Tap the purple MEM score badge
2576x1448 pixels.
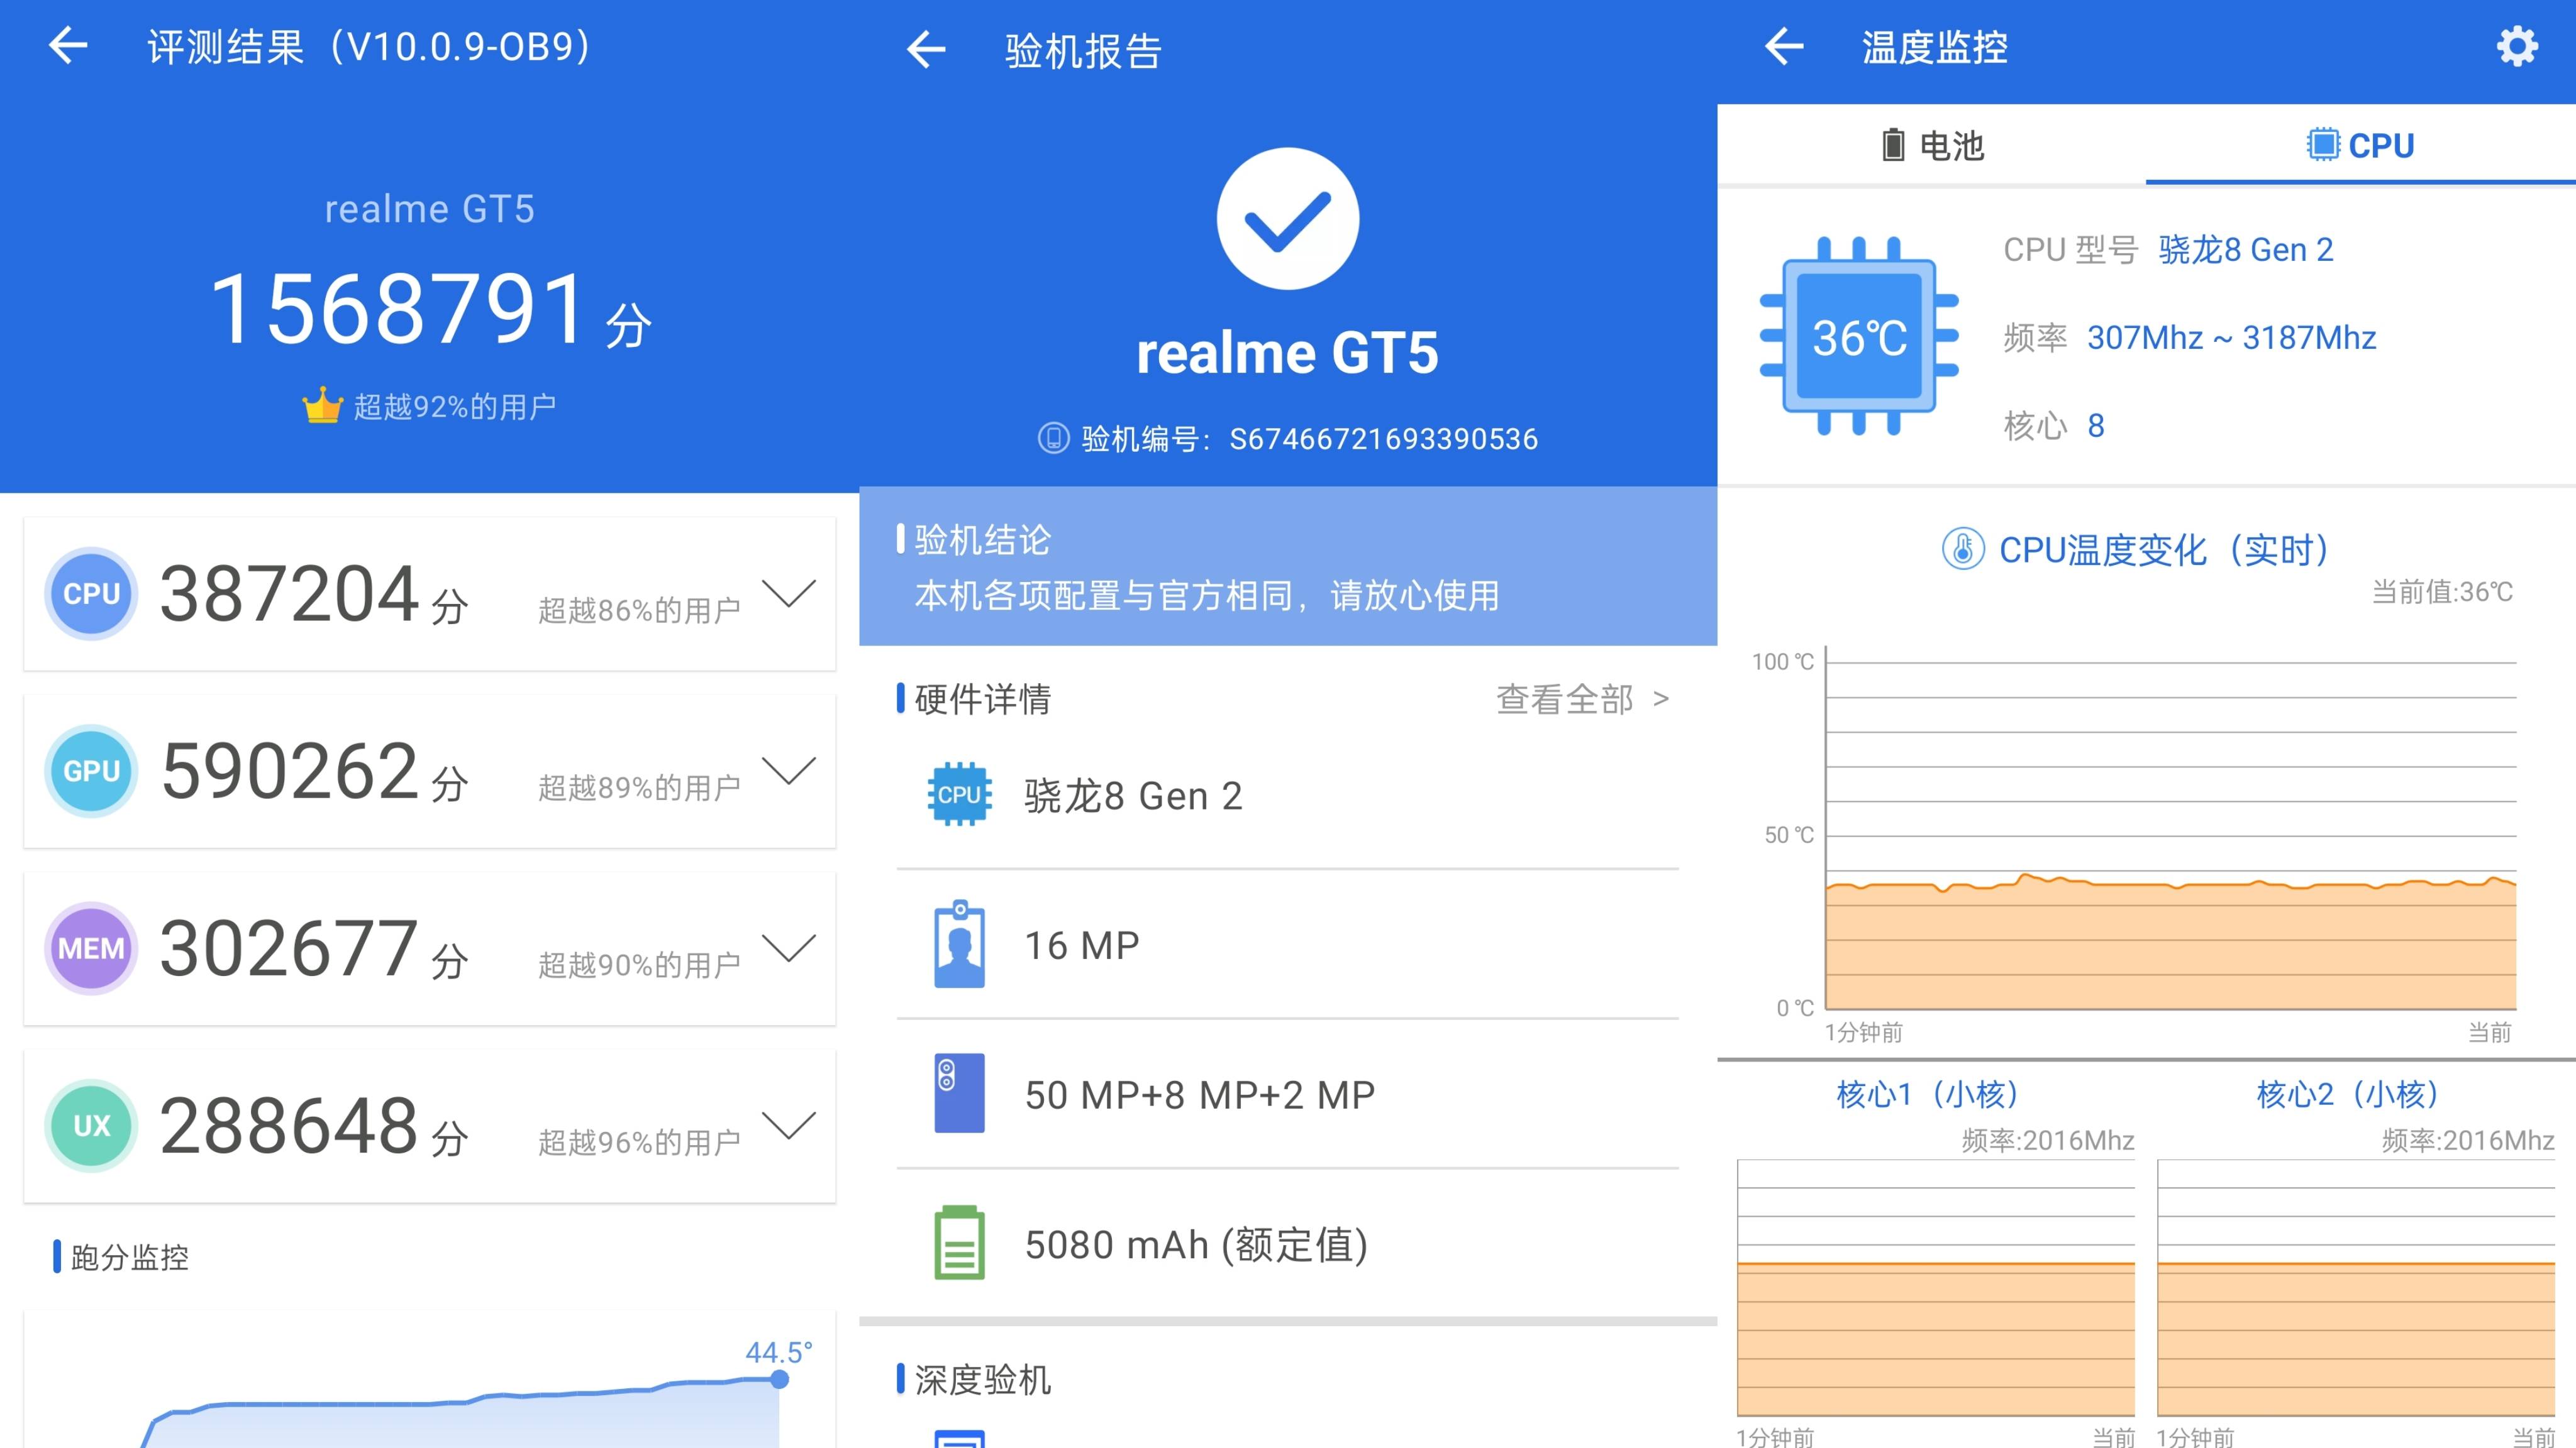coord(91,947)
